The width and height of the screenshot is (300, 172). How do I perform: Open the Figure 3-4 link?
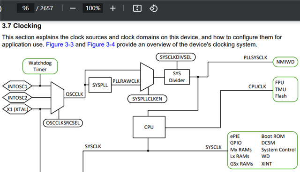[101, 44]
